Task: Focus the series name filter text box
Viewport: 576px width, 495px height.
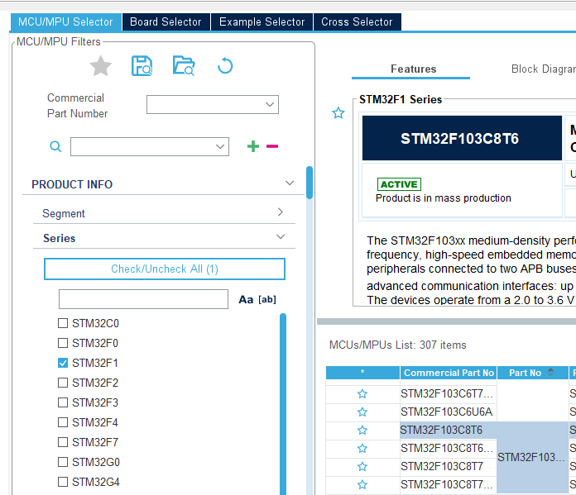Action: pos(143,299)
